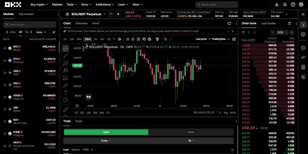Viewport: 308px width, 154px height.
Task: Select the text drawing tool
Action: (65, 93)
